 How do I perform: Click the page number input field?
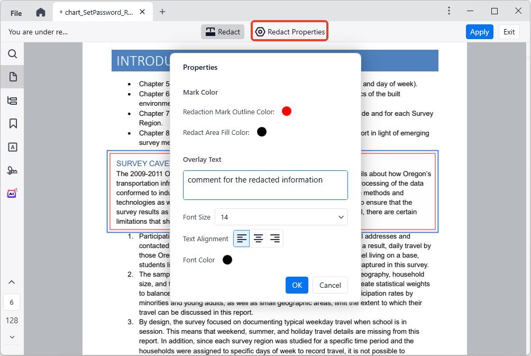click(x=12, y=302)
